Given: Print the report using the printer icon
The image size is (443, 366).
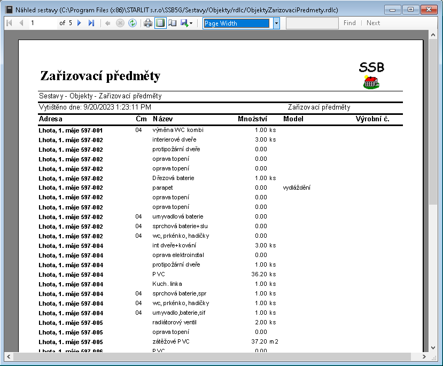Looking at the screenshot, I should [148, 23].
